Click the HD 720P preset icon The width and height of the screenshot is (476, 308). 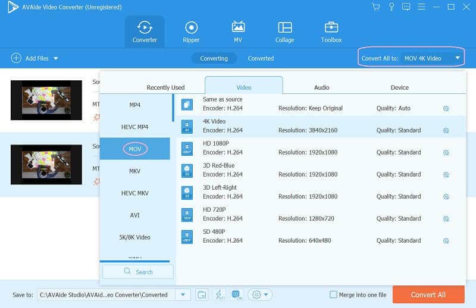click(x=187, y=215)
